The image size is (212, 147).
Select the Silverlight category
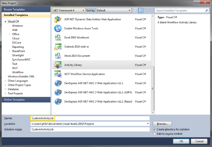click(x=18, y=55)
